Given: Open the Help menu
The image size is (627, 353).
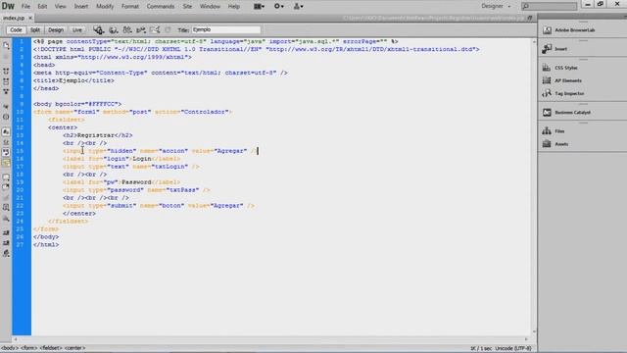Looking at the screenshot, I should click(234, 7).
